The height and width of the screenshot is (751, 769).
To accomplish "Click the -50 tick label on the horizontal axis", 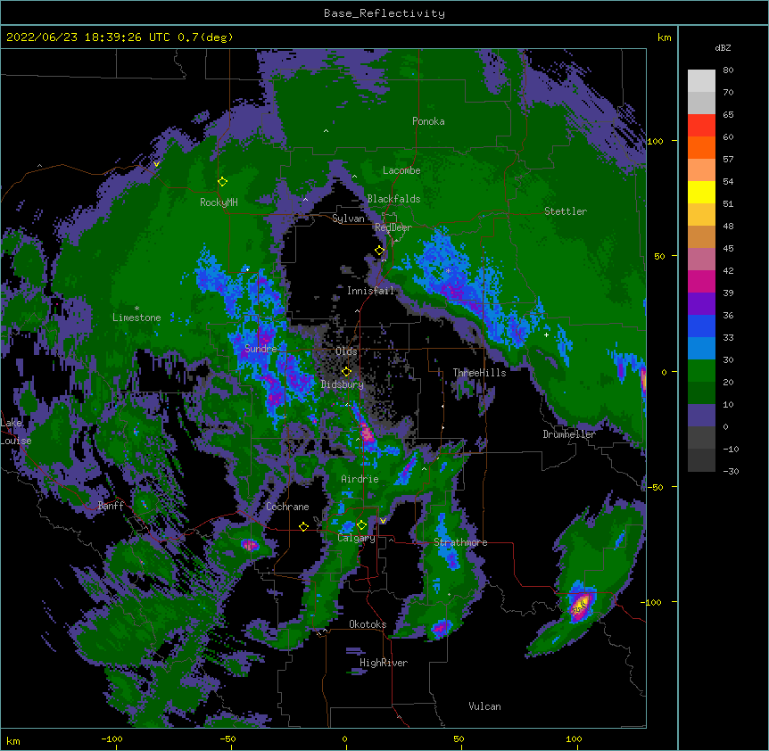I will point(227,739).
